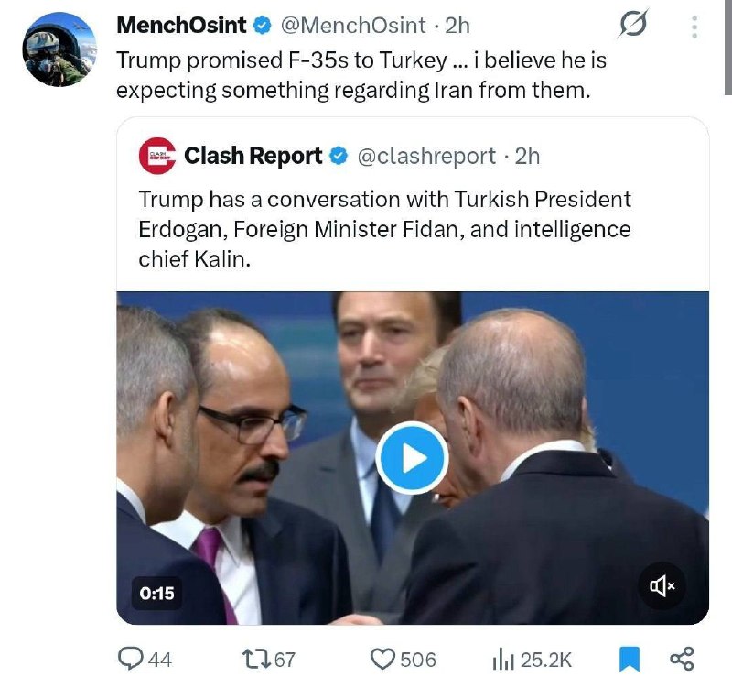Viewport: 732px width, 677px height.
Task: Toggle the blue bookmark icon
Action: click(629, 660)
